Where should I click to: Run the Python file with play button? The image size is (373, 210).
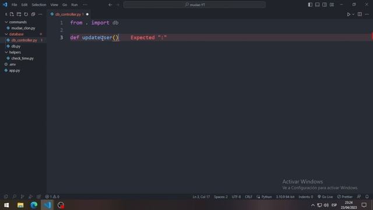pos(349,14)
